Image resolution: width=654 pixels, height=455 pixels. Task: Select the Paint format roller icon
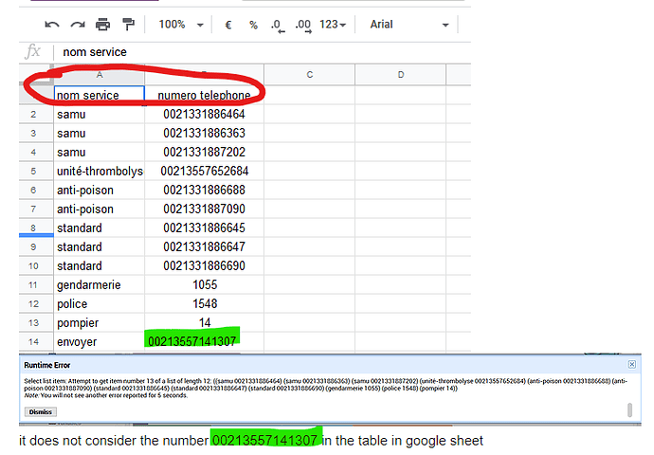pos(128,25)
